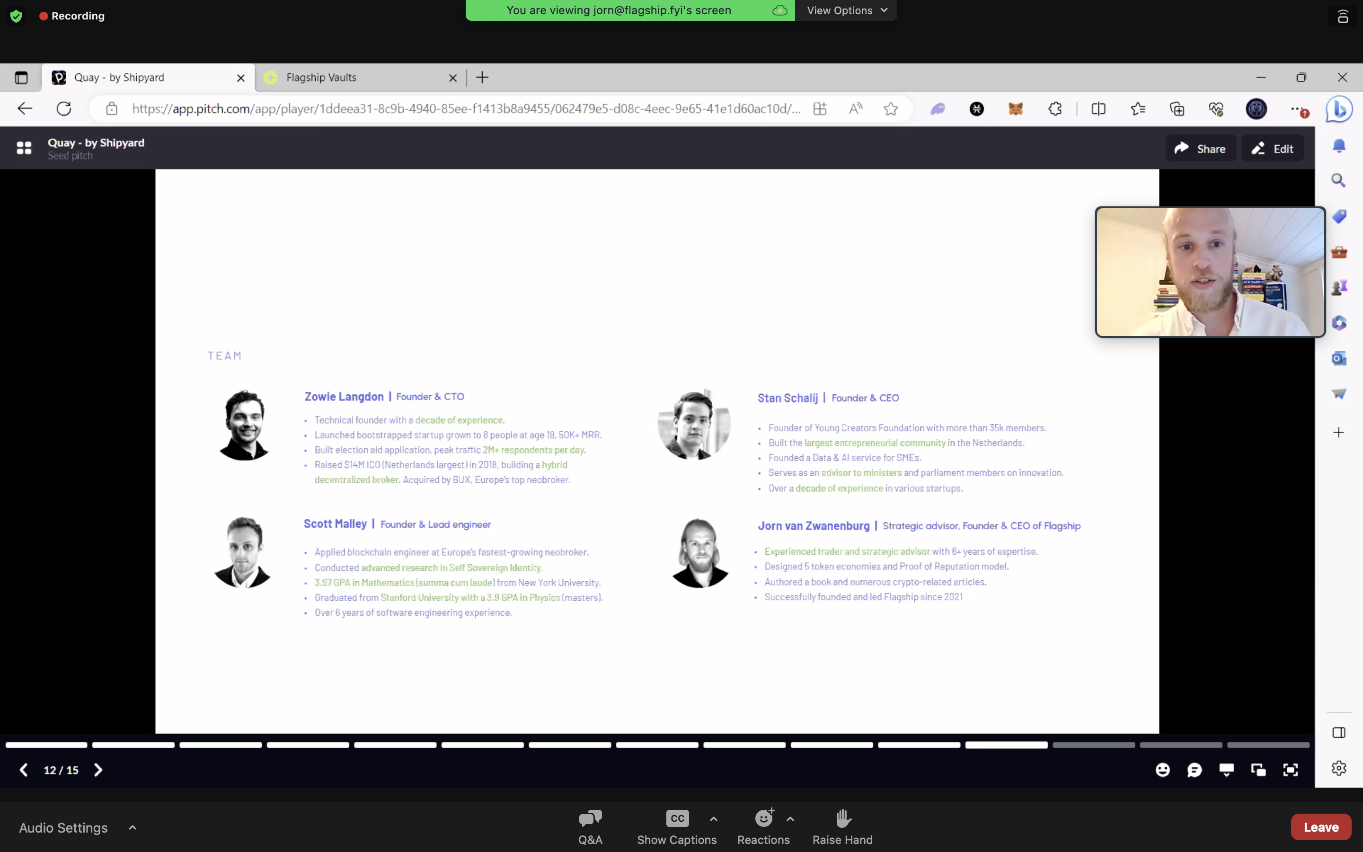The height and width of the screenshot is (852, 1363).
Task: Open the browser profile avatar
Action: coord(1256,109)
